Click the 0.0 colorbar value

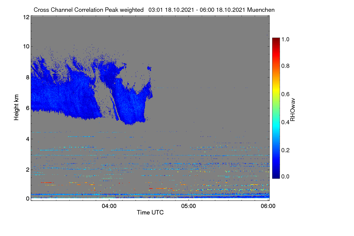coord(285,176)
